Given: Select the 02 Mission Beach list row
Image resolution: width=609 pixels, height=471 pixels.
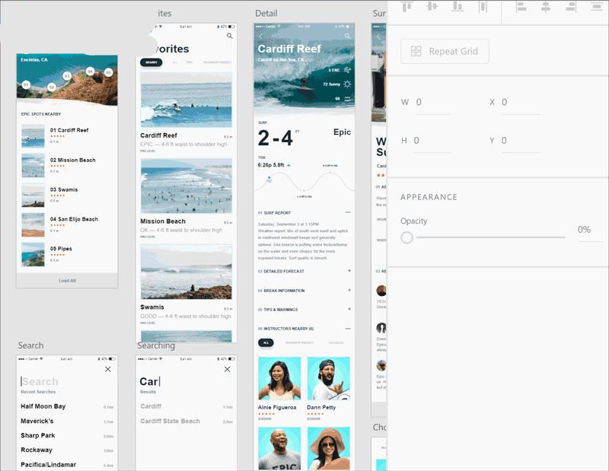Looking at the screenshot, I should click(67, 165).
